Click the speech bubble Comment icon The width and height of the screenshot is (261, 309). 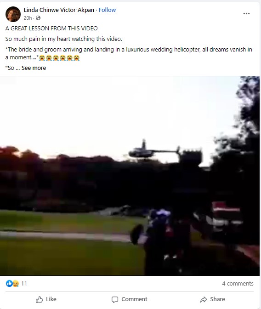coord(115,299)
